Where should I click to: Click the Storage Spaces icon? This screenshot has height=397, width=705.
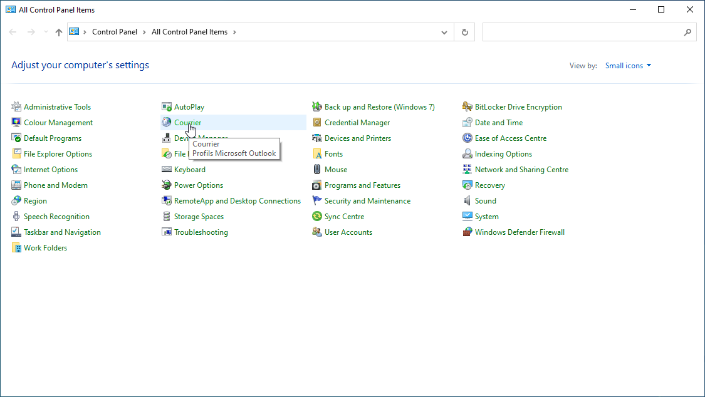167,217
